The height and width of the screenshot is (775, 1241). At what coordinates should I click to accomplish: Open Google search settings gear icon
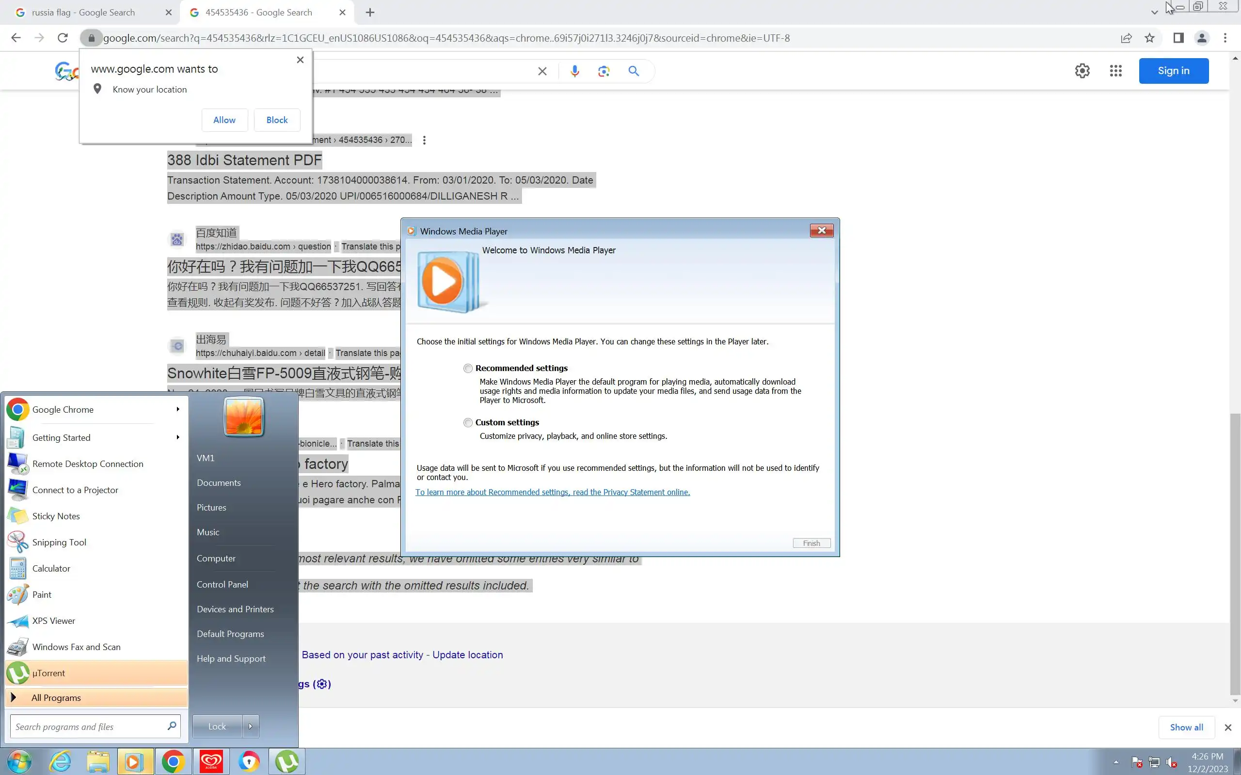point(1082,71)
